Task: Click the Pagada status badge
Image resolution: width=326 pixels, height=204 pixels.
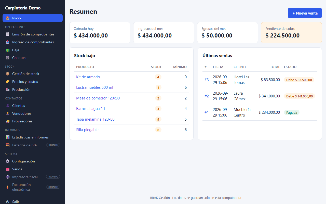Action: coord(292,112)
